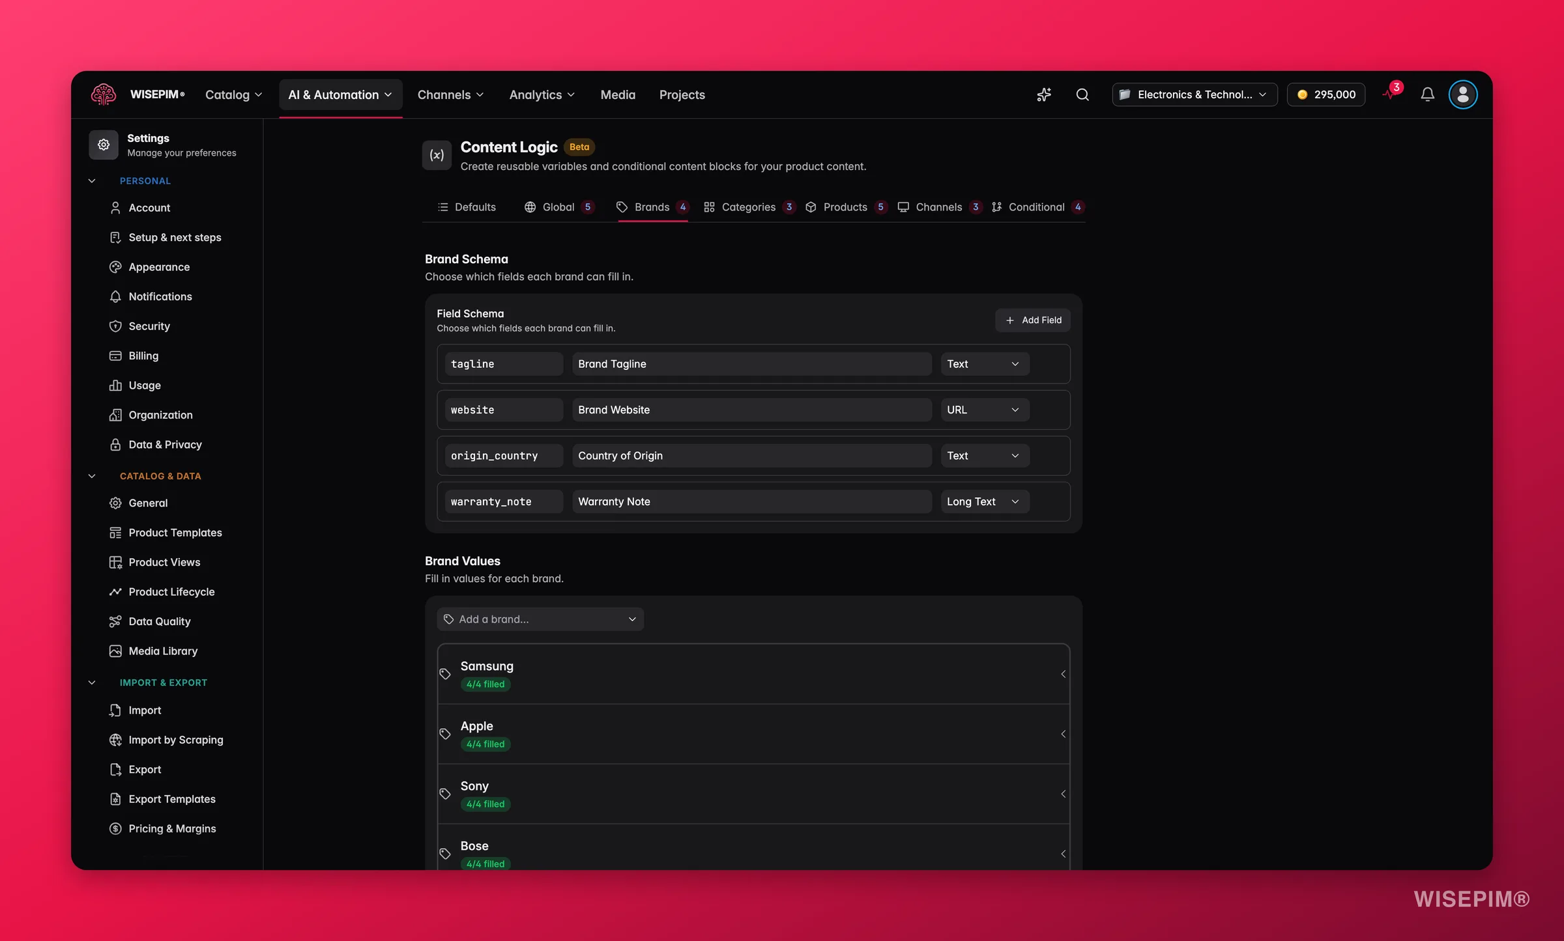Click the Apple brand tag icon
This screenshot has height=941, width=1564.
pyautogui.click(x=445, y=734)
